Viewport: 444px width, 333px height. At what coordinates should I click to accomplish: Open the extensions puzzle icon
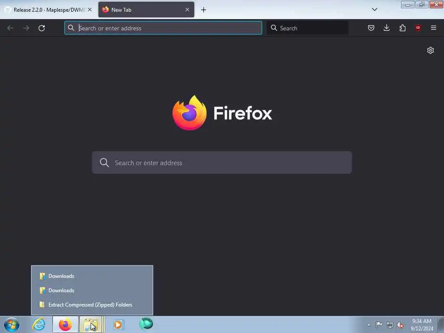pos(402,28)
